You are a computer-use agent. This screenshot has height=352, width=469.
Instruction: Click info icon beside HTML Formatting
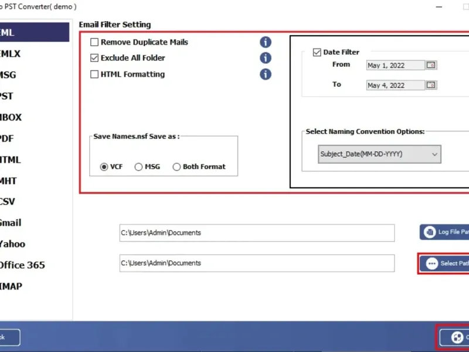click(266, 75)
